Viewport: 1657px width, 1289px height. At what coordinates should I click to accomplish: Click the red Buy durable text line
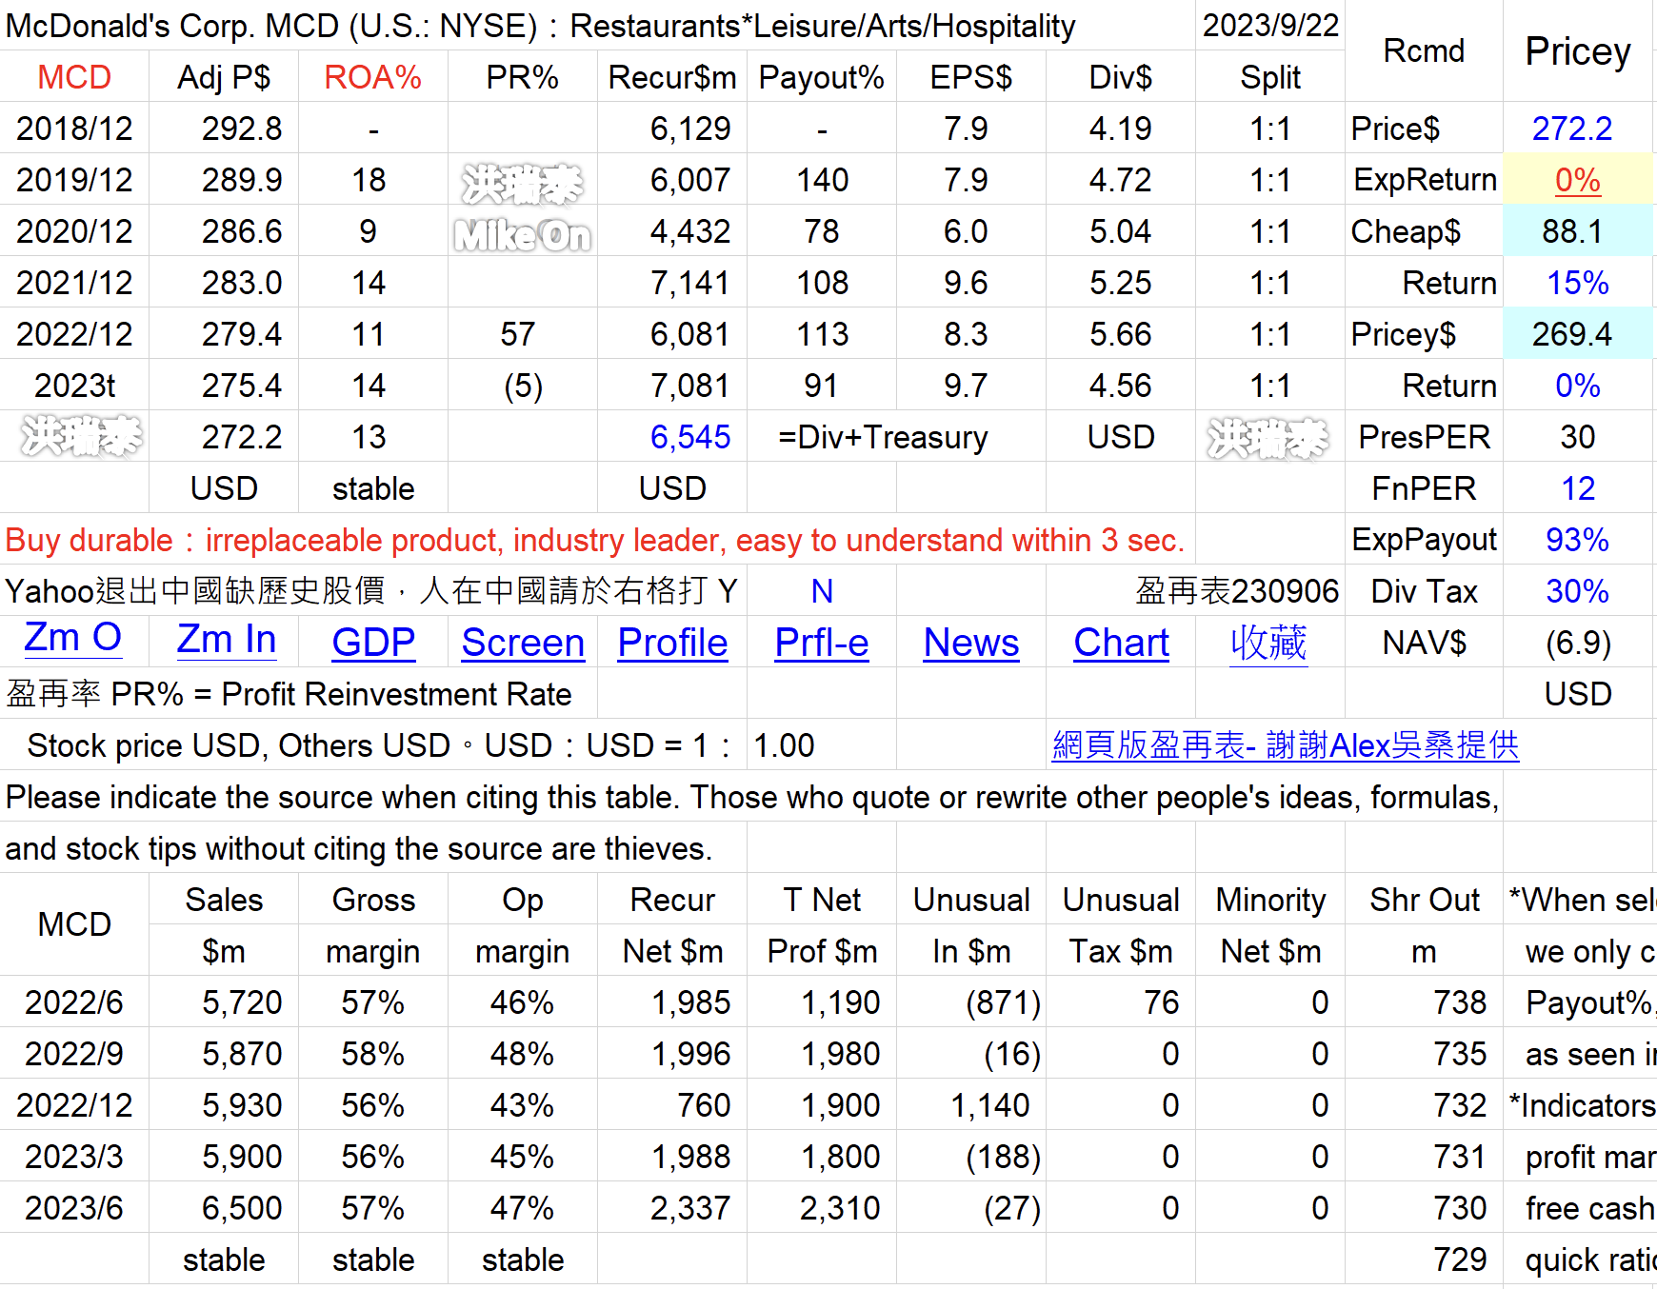click(x=595, y=540)
